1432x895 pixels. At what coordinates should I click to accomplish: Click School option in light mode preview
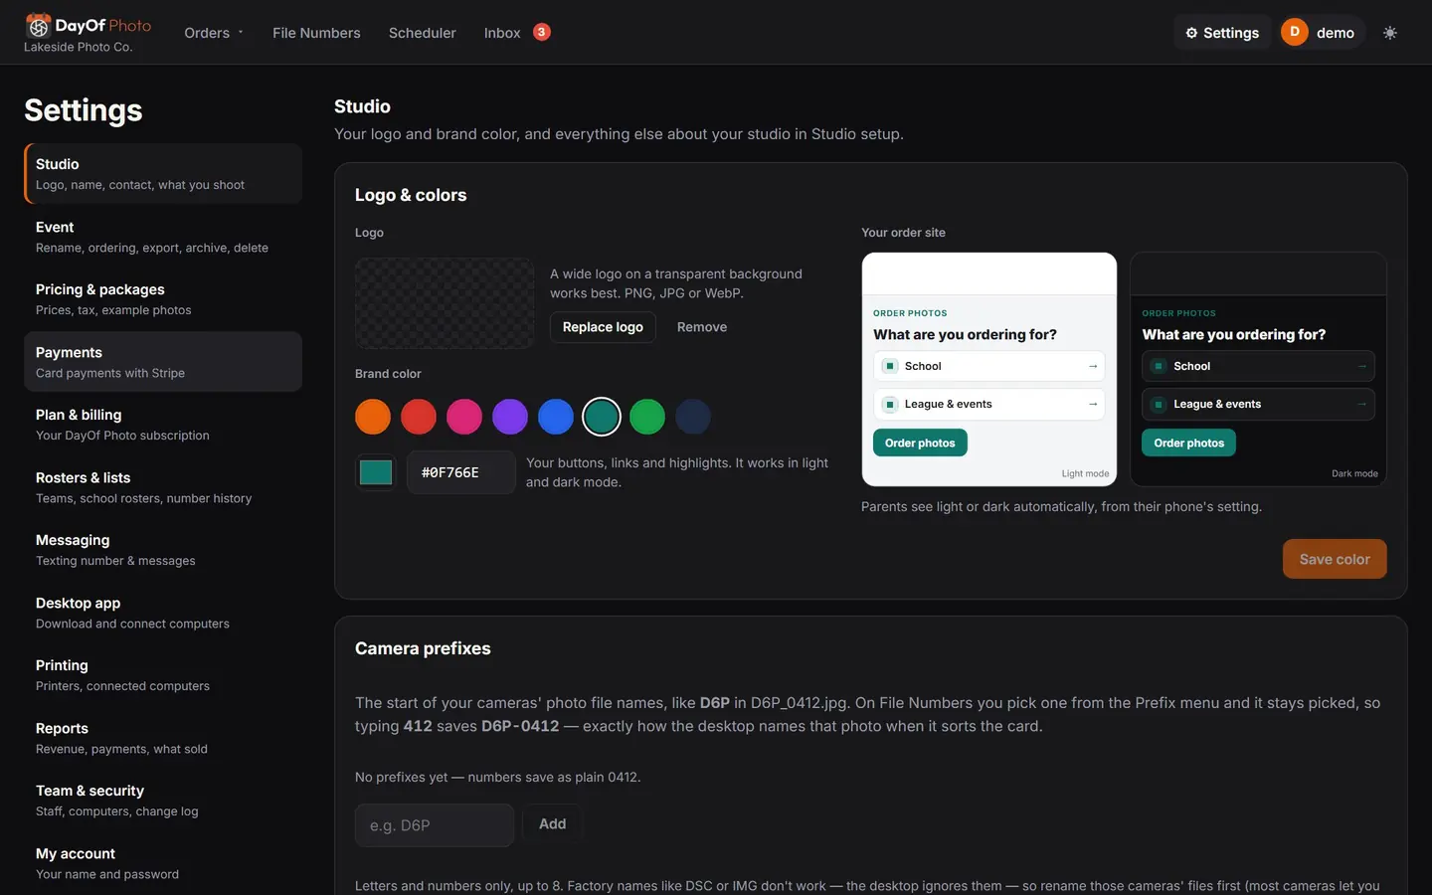click(989, 366)
